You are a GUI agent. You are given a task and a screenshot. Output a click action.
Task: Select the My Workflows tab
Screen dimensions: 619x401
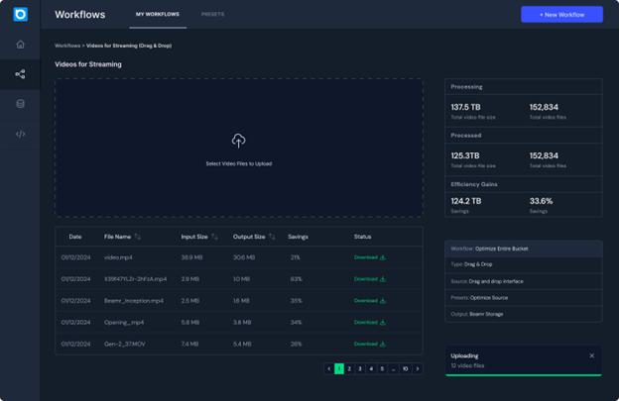coord(158,15)
